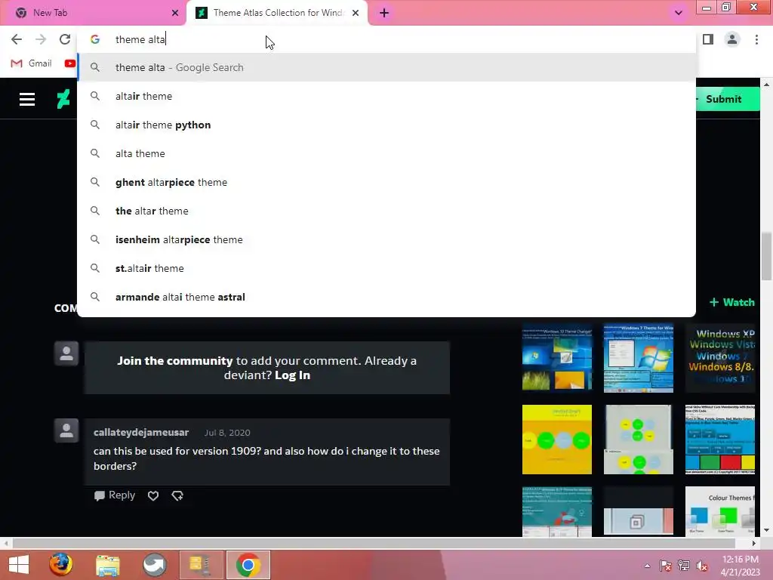Select 'isenheim altarpiece theme' suggestion
The width and height of the screenshot is (773, 580).
tap(386, 239)
